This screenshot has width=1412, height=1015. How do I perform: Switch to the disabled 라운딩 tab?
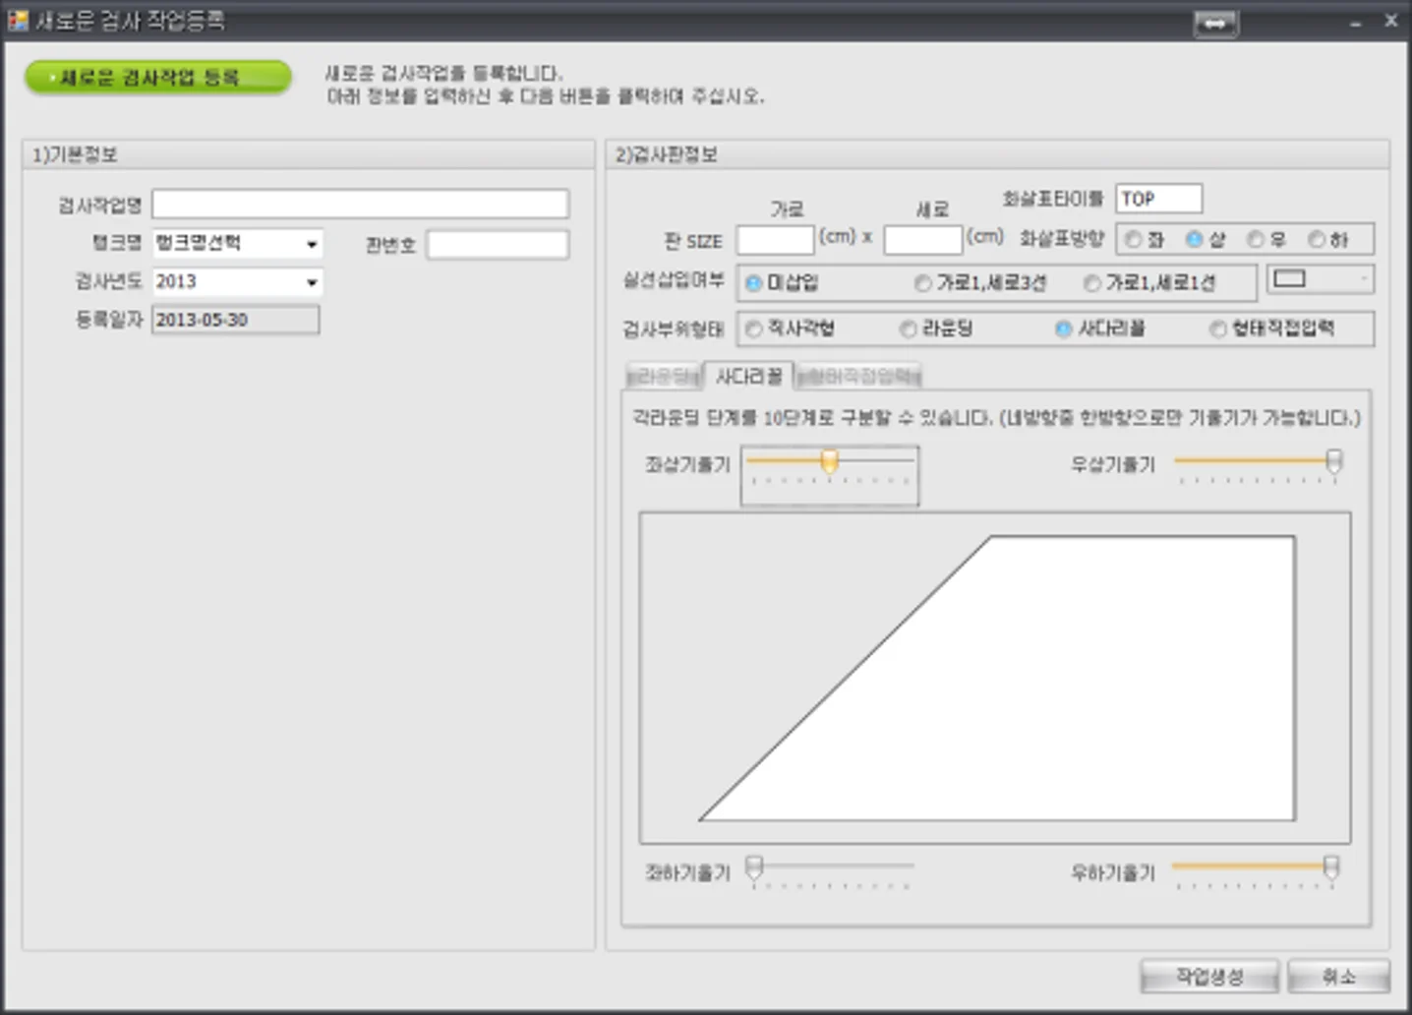click(x=664, y=377)
